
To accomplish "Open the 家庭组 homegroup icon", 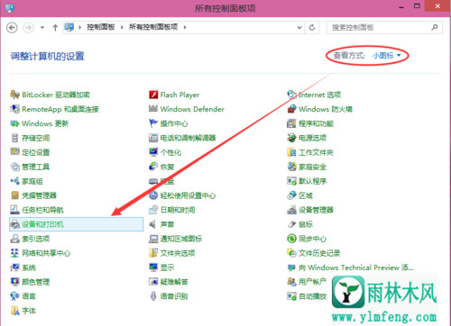I will pos(14,181).
